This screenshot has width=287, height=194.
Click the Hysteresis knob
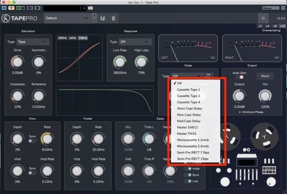click(x=17, y=96)
